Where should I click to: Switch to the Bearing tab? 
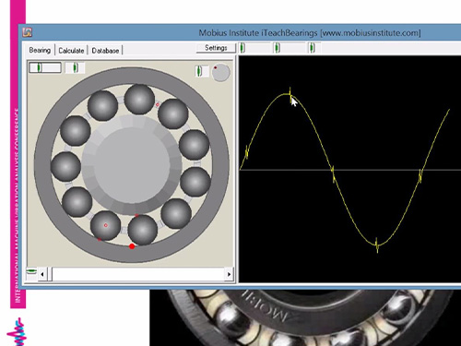[x=40, y=50]
